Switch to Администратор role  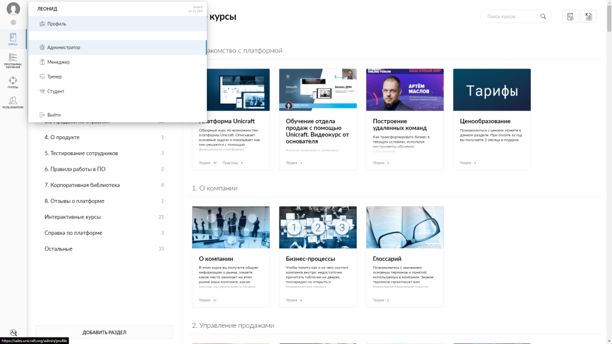118,47
